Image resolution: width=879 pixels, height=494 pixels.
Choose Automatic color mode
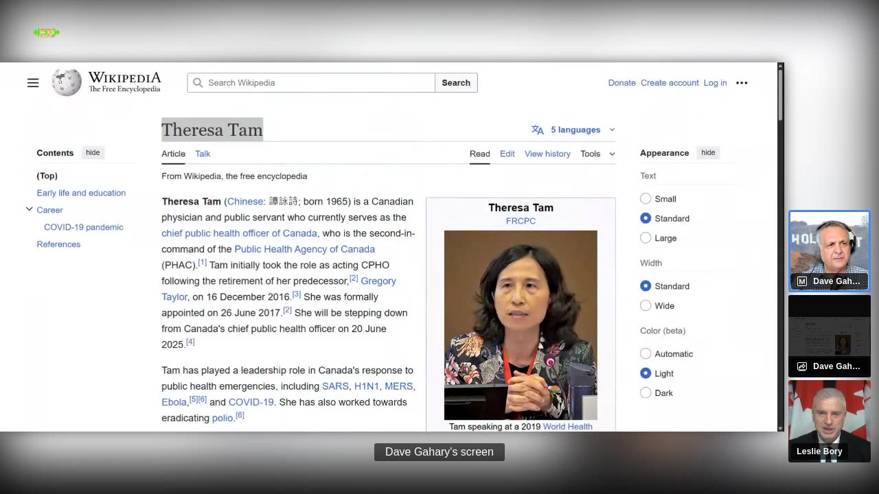tap(646, 354)
